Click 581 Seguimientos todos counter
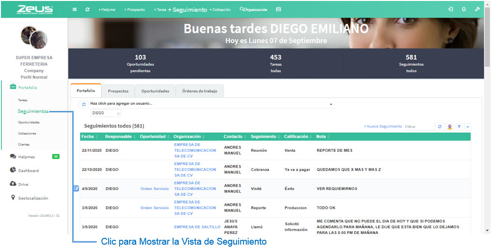 (x=411, y=63)
